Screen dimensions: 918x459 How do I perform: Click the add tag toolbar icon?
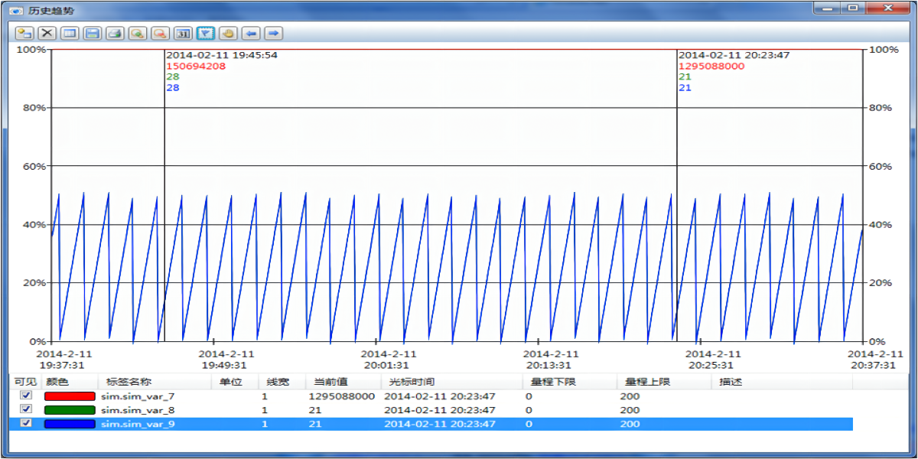click(x=24, y=33)
